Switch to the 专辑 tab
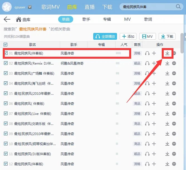Image resolution: width=186 pixels, height=170 pixels. pyautogui.click(x=107, y=19)
